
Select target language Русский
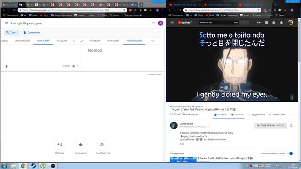click(95, 41)
